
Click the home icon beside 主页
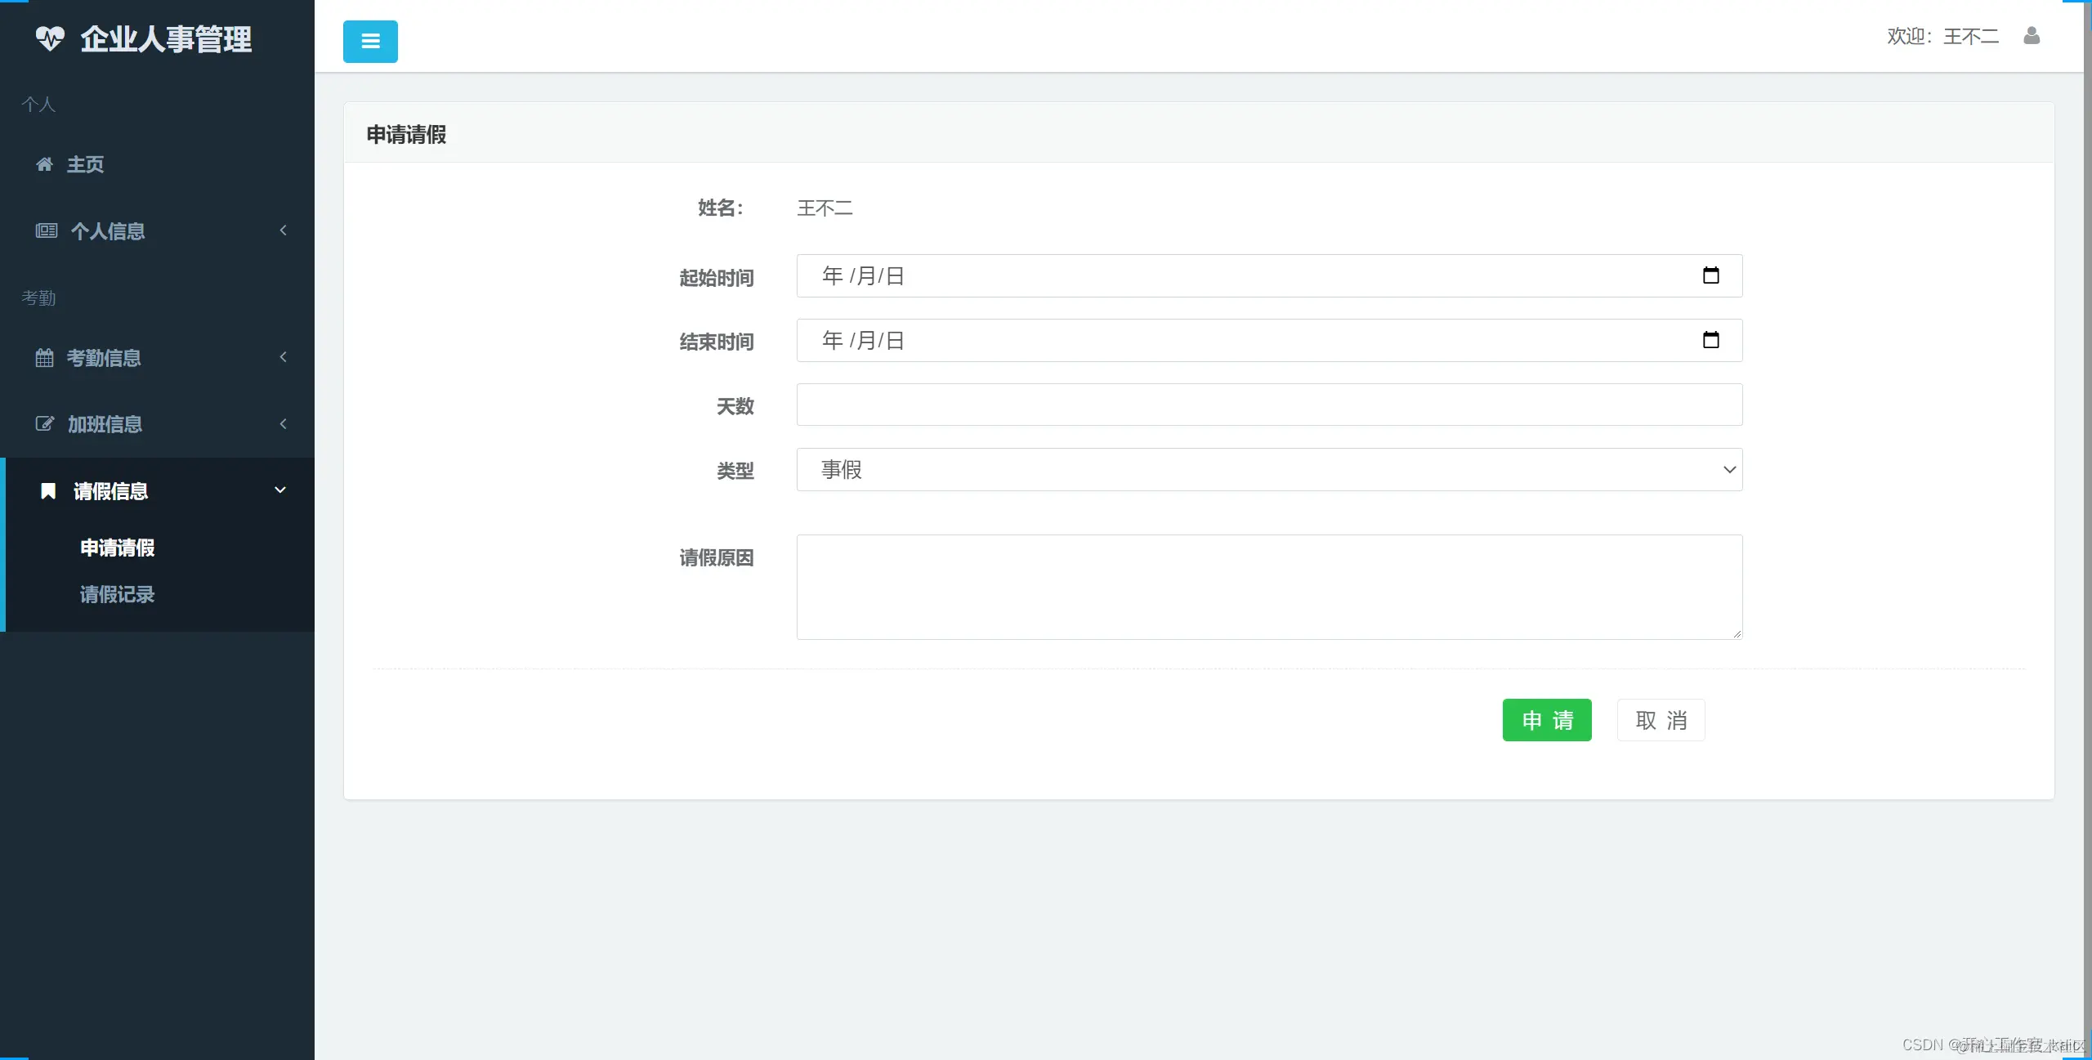[45, 164]
